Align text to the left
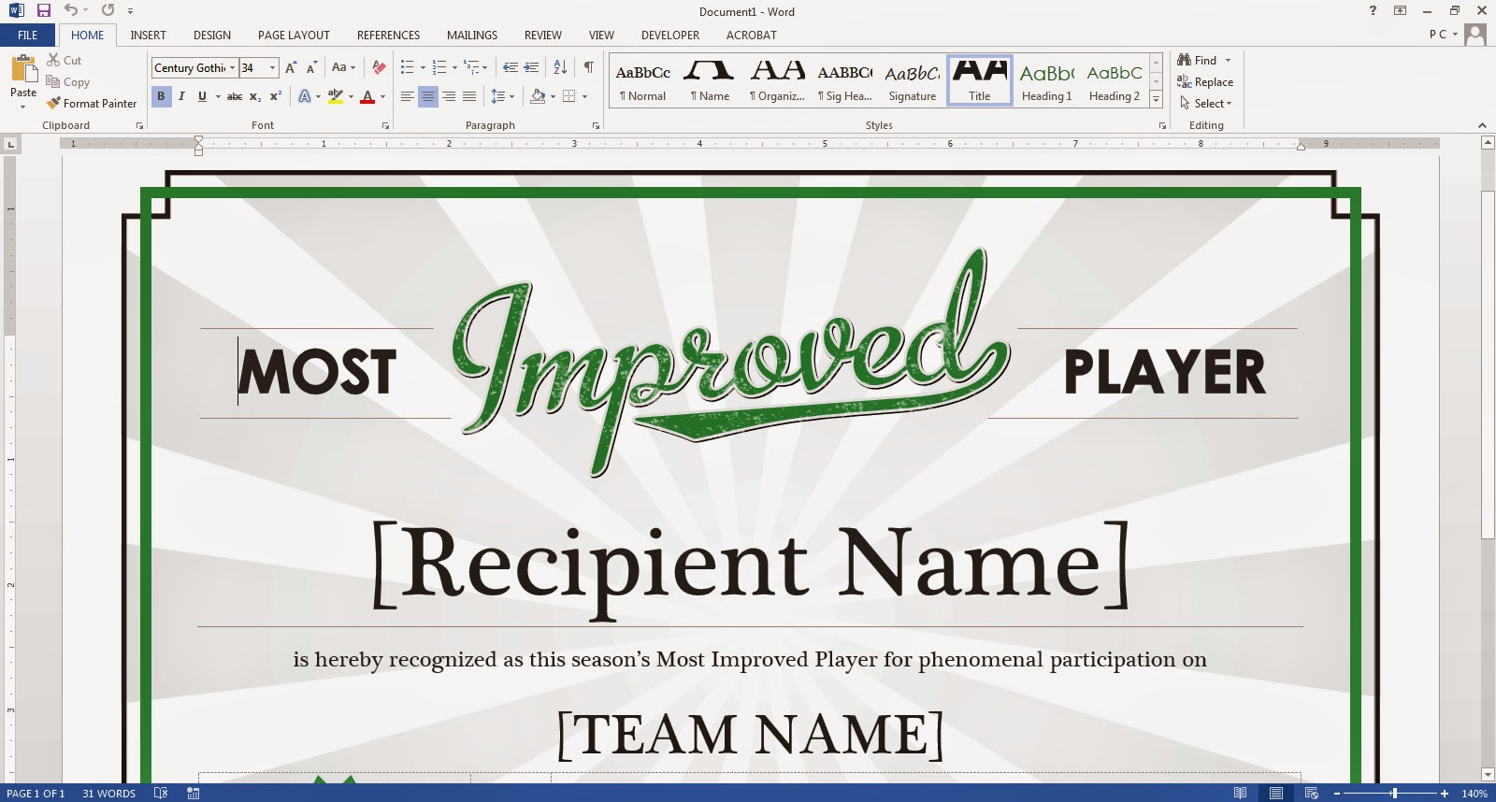 [408, 96]
